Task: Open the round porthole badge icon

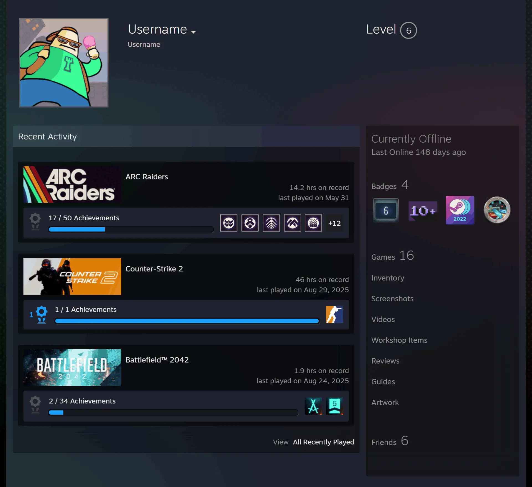Action: point(497,210)
